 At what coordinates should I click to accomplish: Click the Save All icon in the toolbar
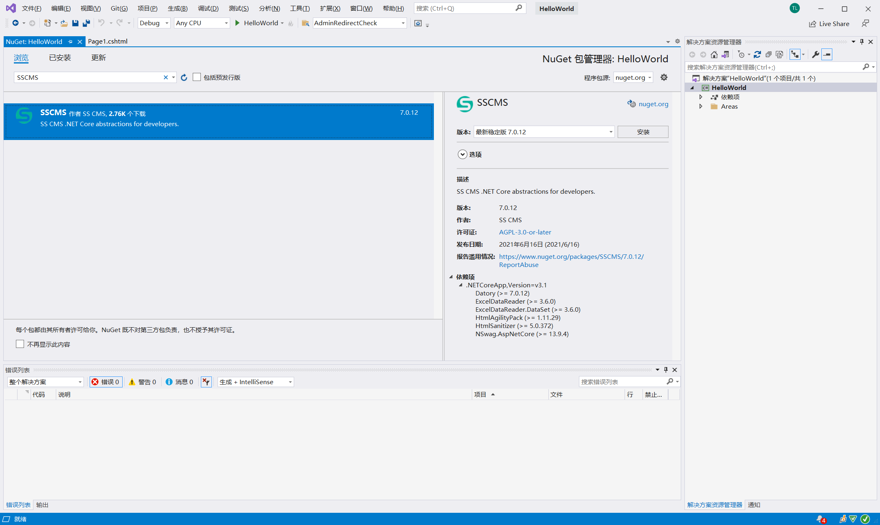click(x=86, y=23)
